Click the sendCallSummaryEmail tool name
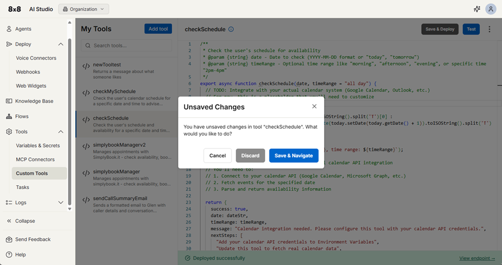502x265 pixels. tap(120, 199)
